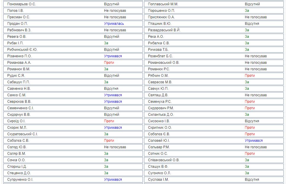Click the name Савченко Н.В.
Viewport: 286px width, 184px height.
pos(19,89)
